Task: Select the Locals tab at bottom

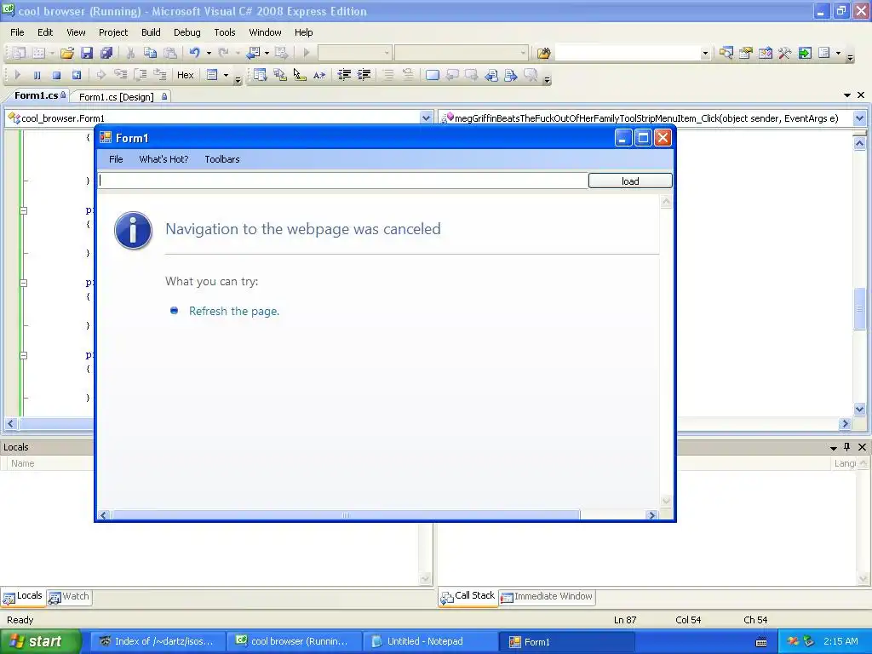Action: pyautogui.click(x=23, y=596)
